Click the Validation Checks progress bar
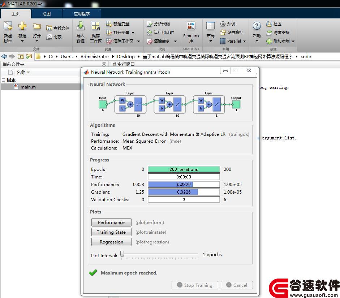The width and height of the screenshot is (340, 298). [x=184, y=200]
